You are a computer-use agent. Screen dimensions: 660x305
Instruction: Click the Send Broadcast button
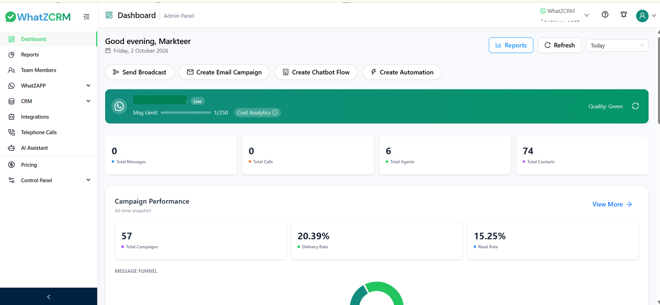139,72
